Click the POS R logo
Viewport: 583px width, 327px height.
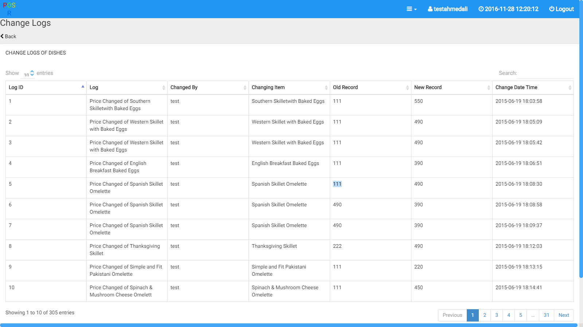coord(9,9)
